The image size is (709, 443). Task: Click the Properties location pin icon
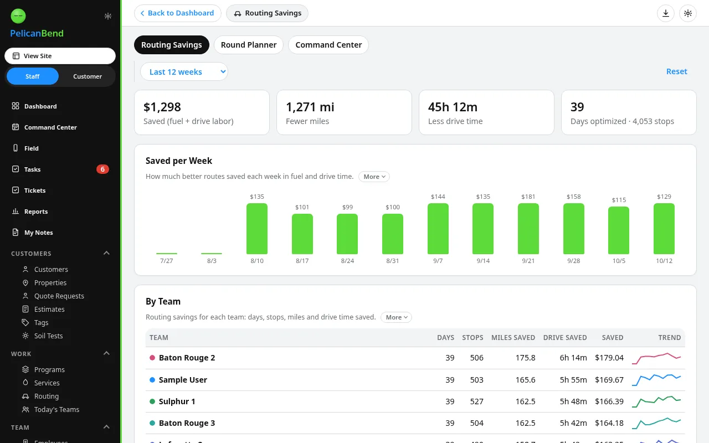click(x=25, y=283)
